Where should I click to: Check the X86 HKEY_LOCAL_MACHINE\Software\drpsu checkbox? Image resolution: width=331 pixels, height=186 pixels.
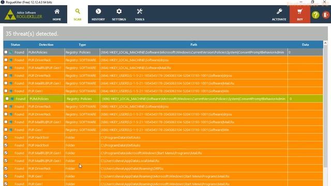click(x=6, y=106)
